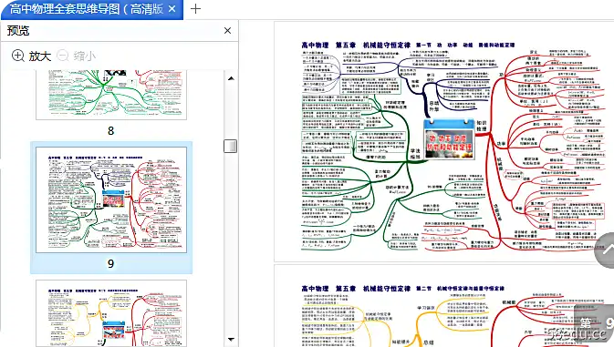The image size is (614, 347).
Task: Click the thumbnail panel scrollbar handle
Action: [230, 146]
